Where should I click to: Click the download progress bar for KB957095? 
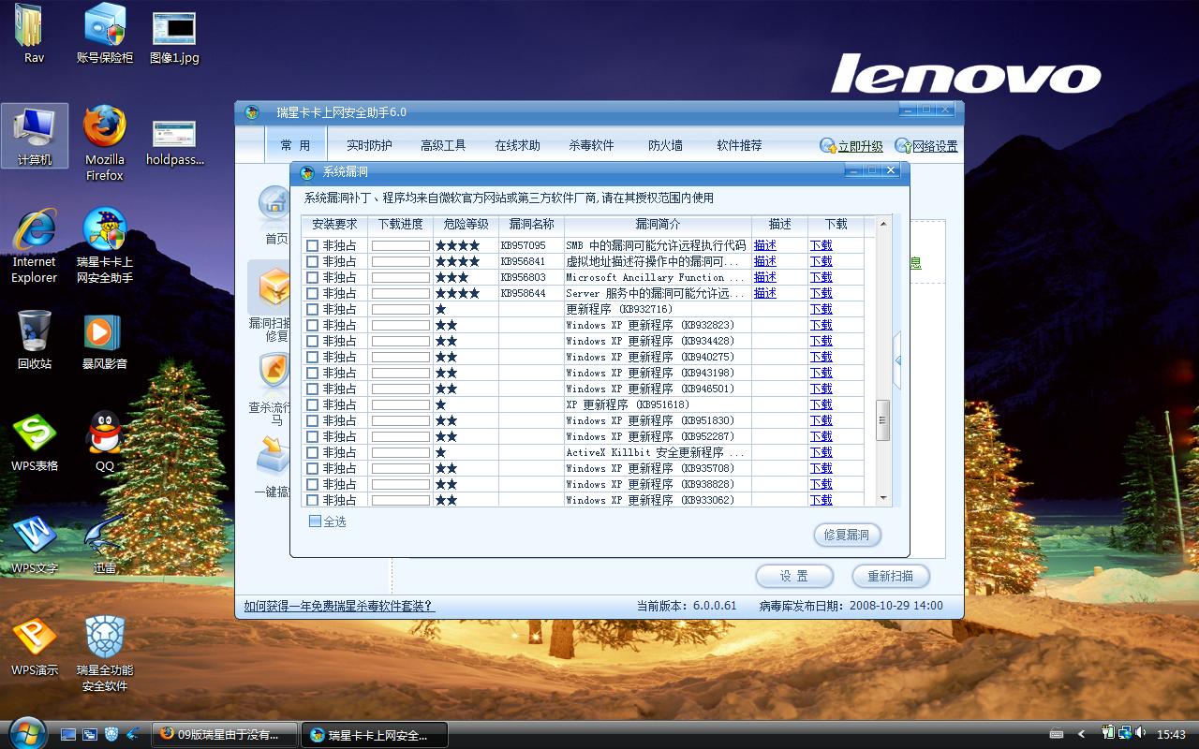(400, 245)
